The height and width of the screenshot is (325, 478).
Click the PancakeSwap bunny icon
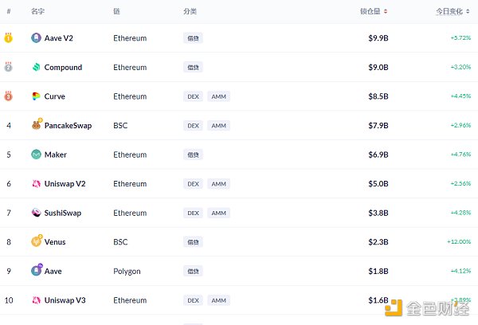pyautogui.click(x=36, y=125)
